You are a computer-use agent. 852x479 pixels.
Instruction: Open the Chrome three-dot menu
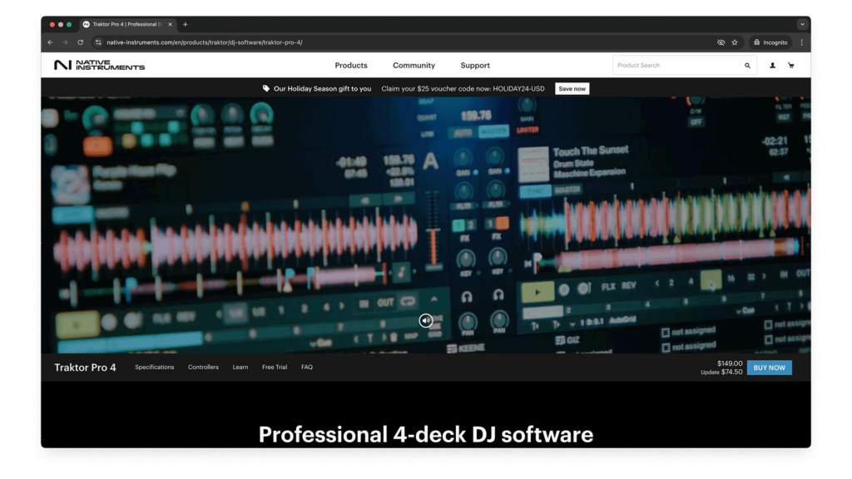coord(802,42)
